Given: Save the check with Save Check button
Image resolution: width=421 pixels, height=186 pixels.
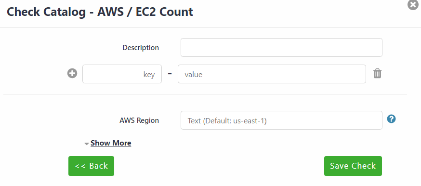Looking at the screenshot, I should (x=353, y=166).
